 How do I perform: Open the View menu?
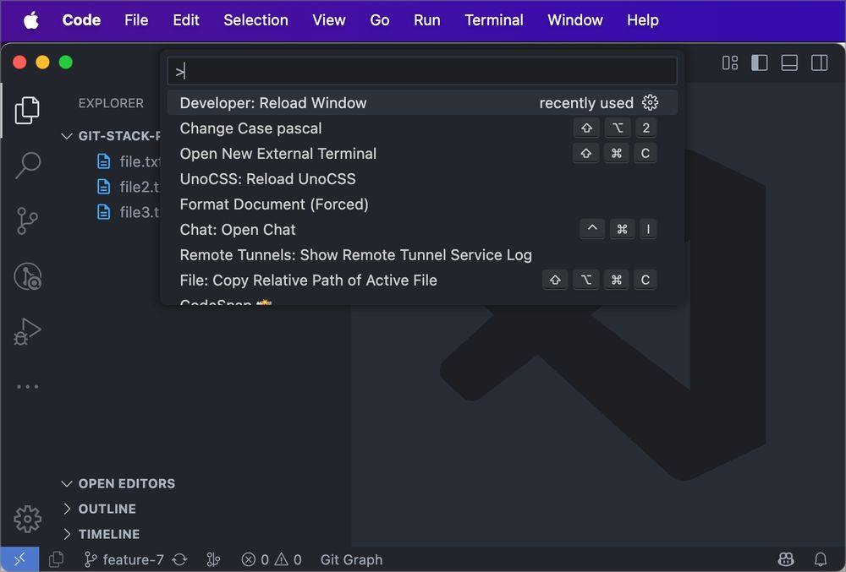[328, 20]
